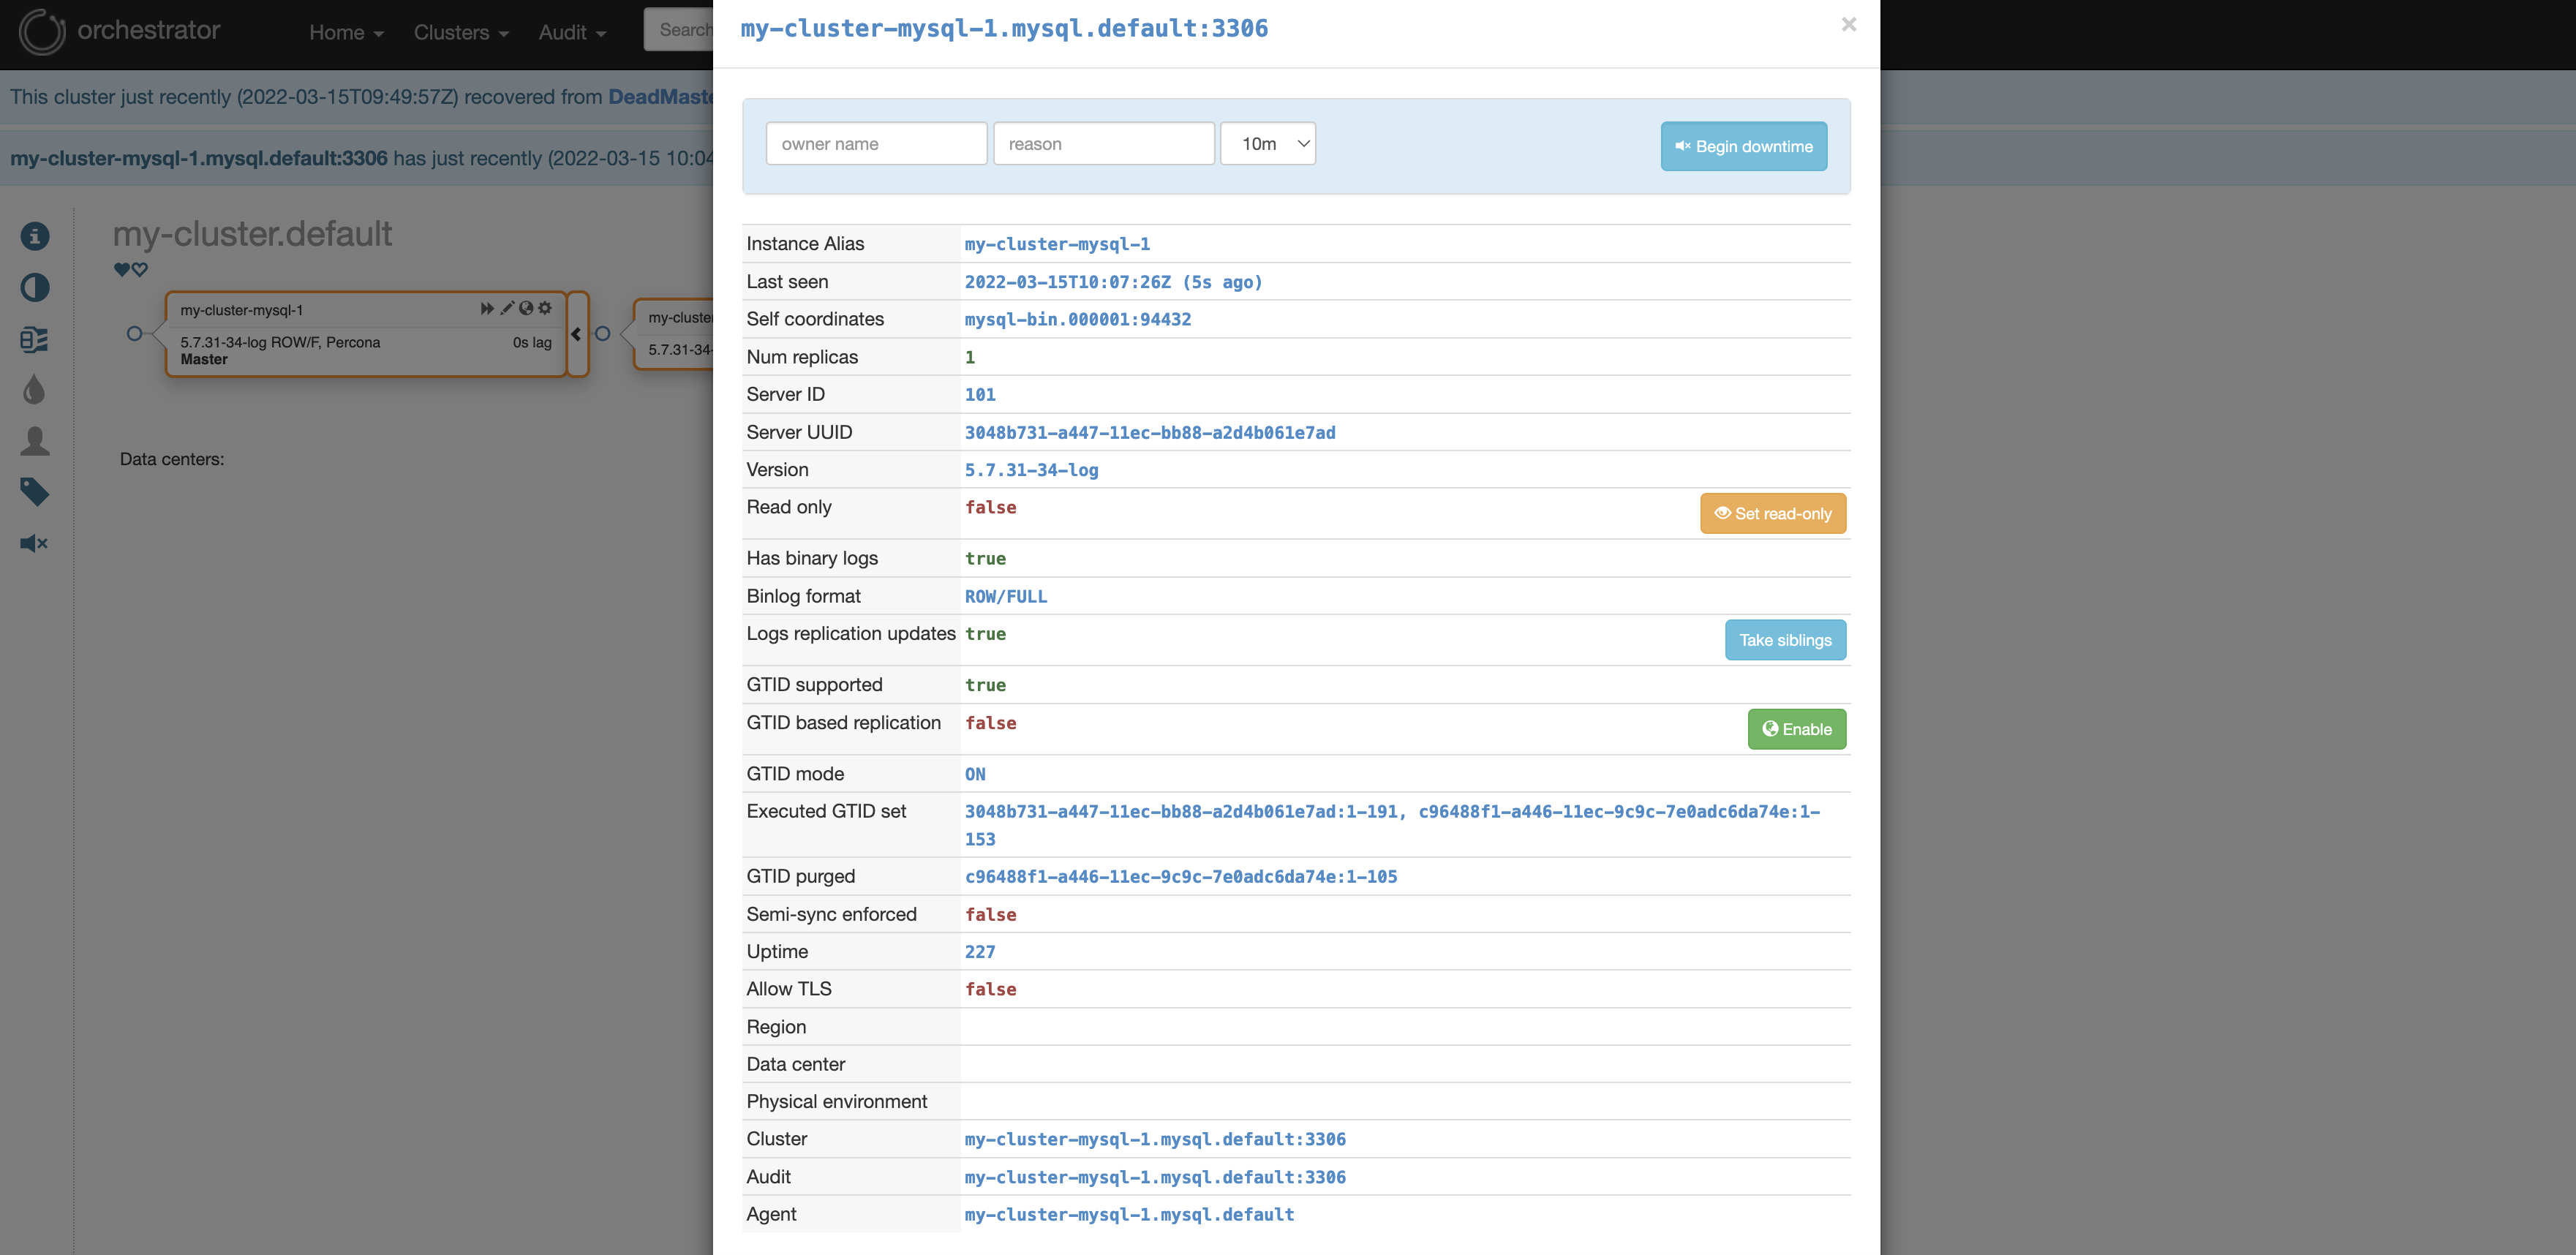This screenshot has width=2576, height=1255.
Task: Expand the Clusters navigation dropdown
Action: click(x=460, y=29)
